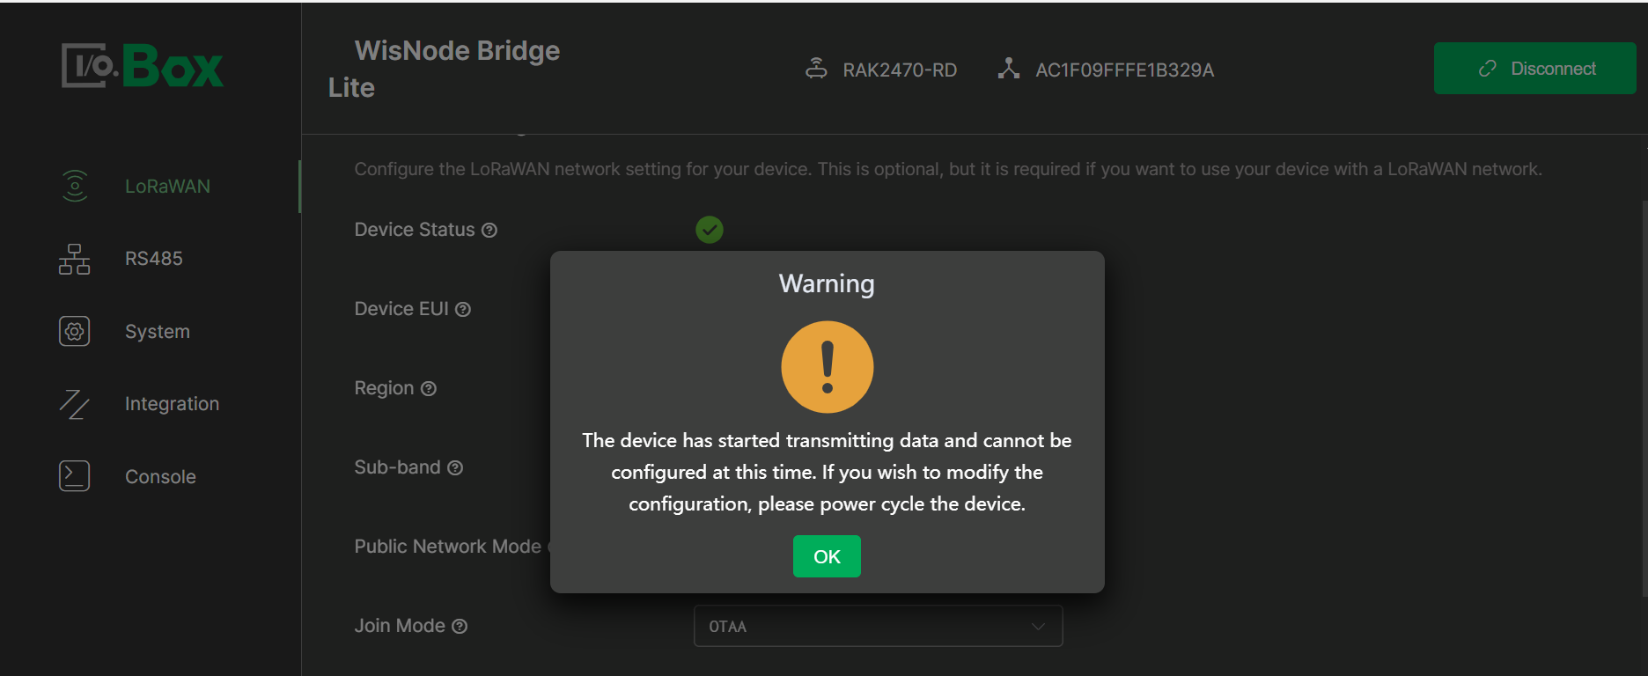Click the IO.Box logo
The height and width of the screenshot is (676, 1648).
click(143, 65)
